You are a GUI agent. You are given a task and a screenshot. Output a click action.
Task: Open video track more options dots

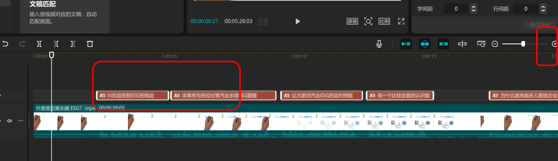coord(21,121)
